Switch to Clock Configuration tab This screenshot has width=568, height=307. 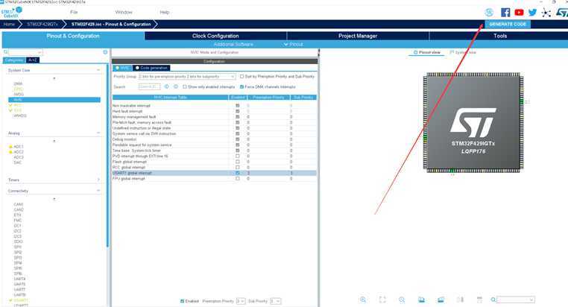point(215,36)
